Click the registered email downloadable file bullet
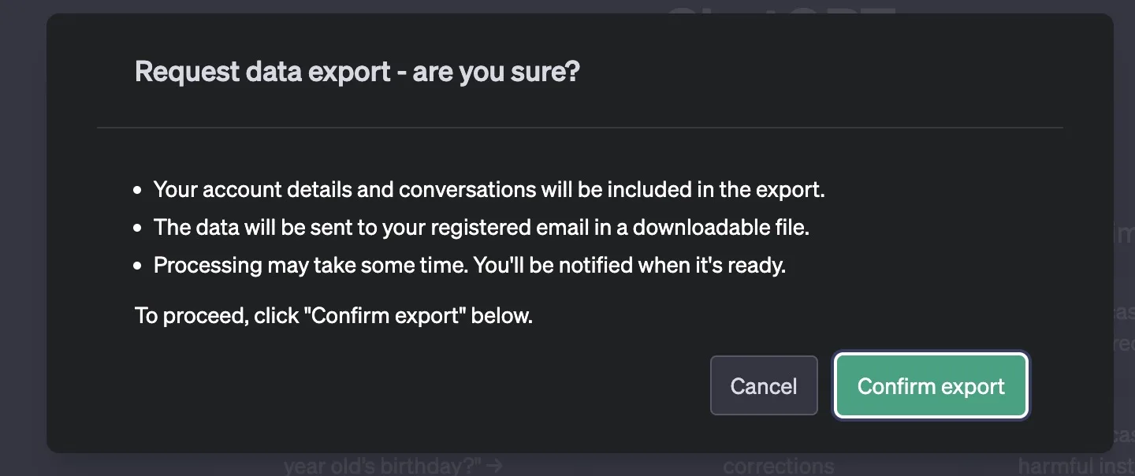 pyautogui.click(x=481, y=228)
